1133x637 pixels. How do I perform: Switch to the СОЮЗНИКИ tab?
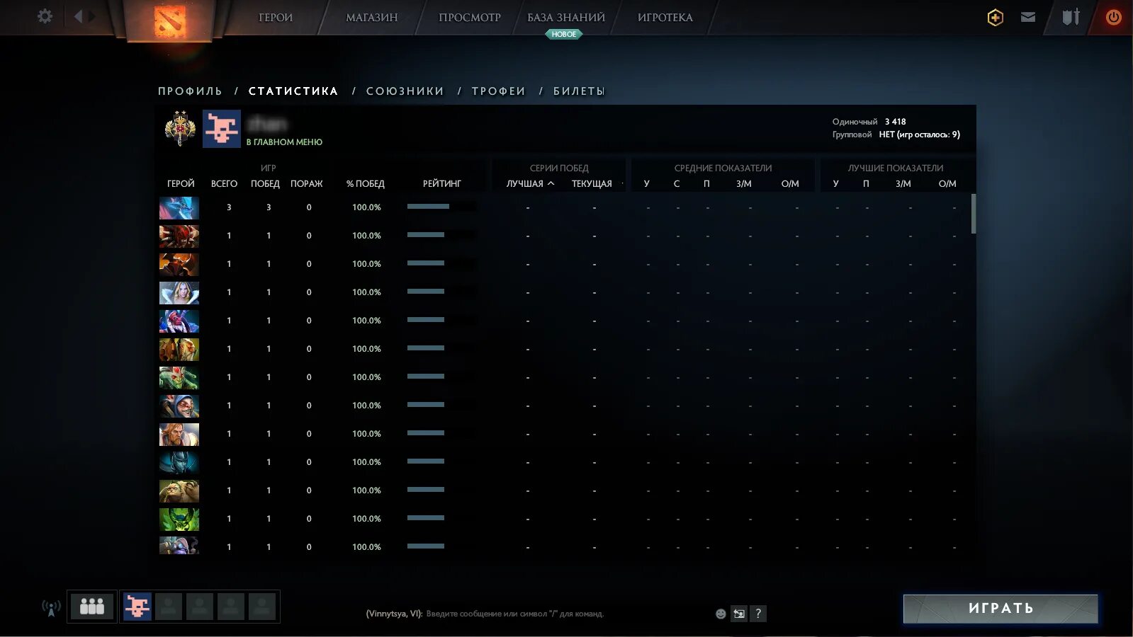pyautogui.click(x=405, y=91)
